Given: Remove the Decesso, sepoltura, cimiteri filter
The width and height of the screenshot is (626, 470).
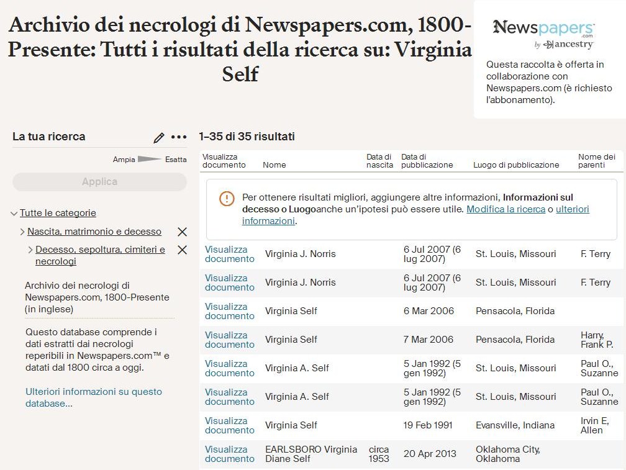Looking at the screenshot, I should 182,250.
